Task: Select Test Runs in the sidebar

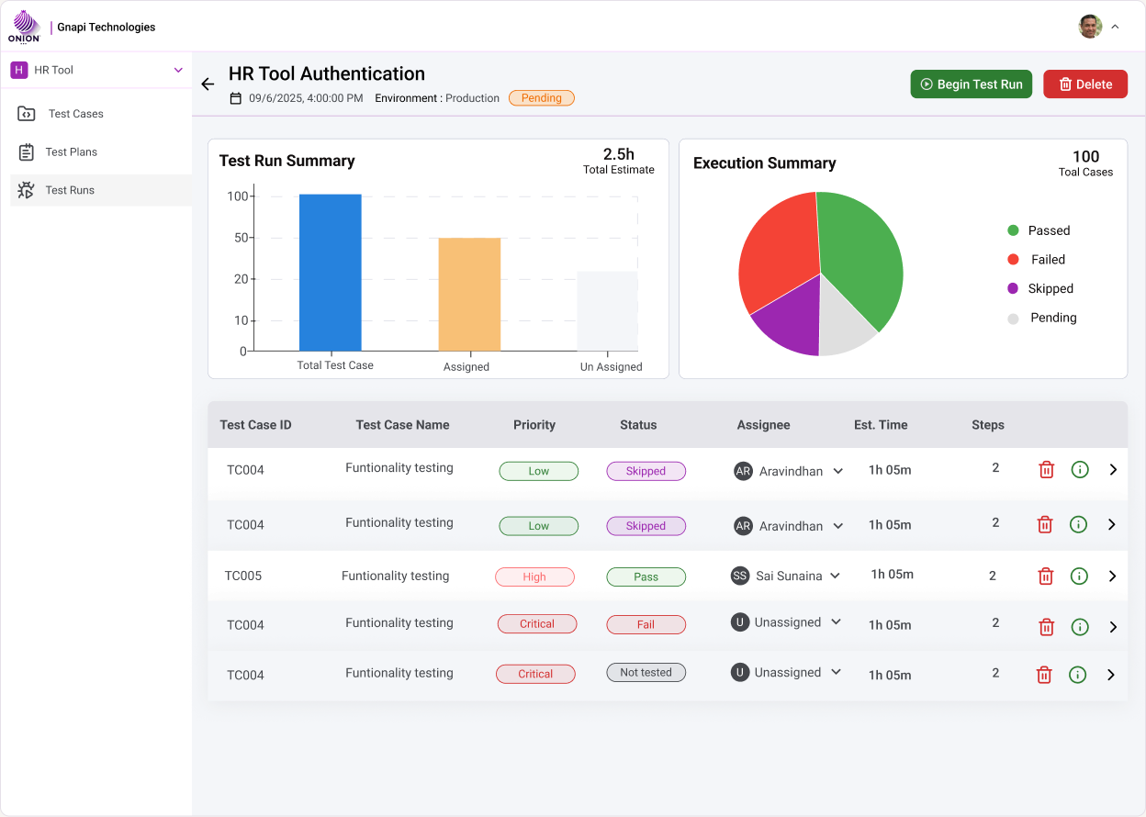Action: point(101,190)
